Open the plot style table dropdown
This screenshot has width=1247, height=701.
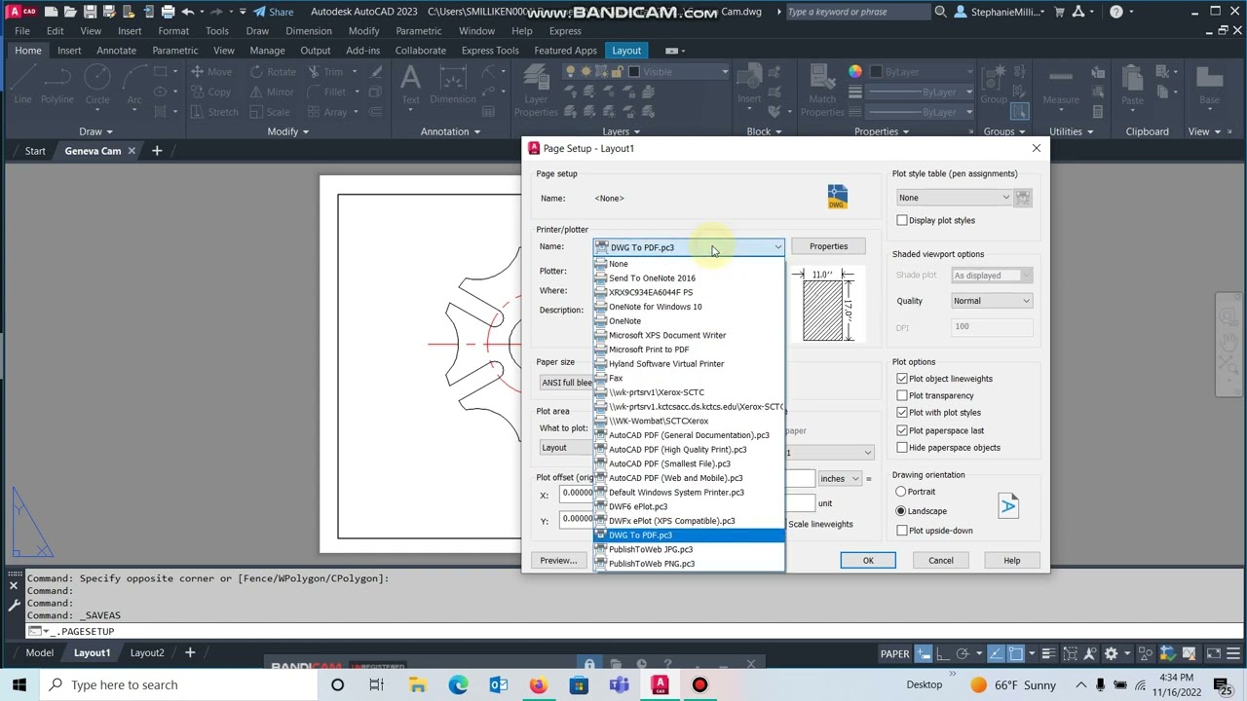click(x=955, y=198)
